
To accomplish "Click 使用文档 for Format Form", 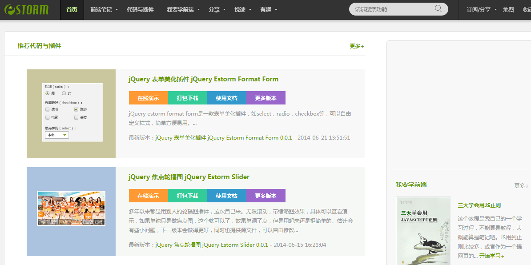I will click(x=226, y=98).
